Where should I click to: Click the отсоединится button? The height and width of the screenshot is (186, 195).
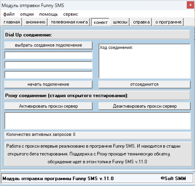click(x=144, y=85)
